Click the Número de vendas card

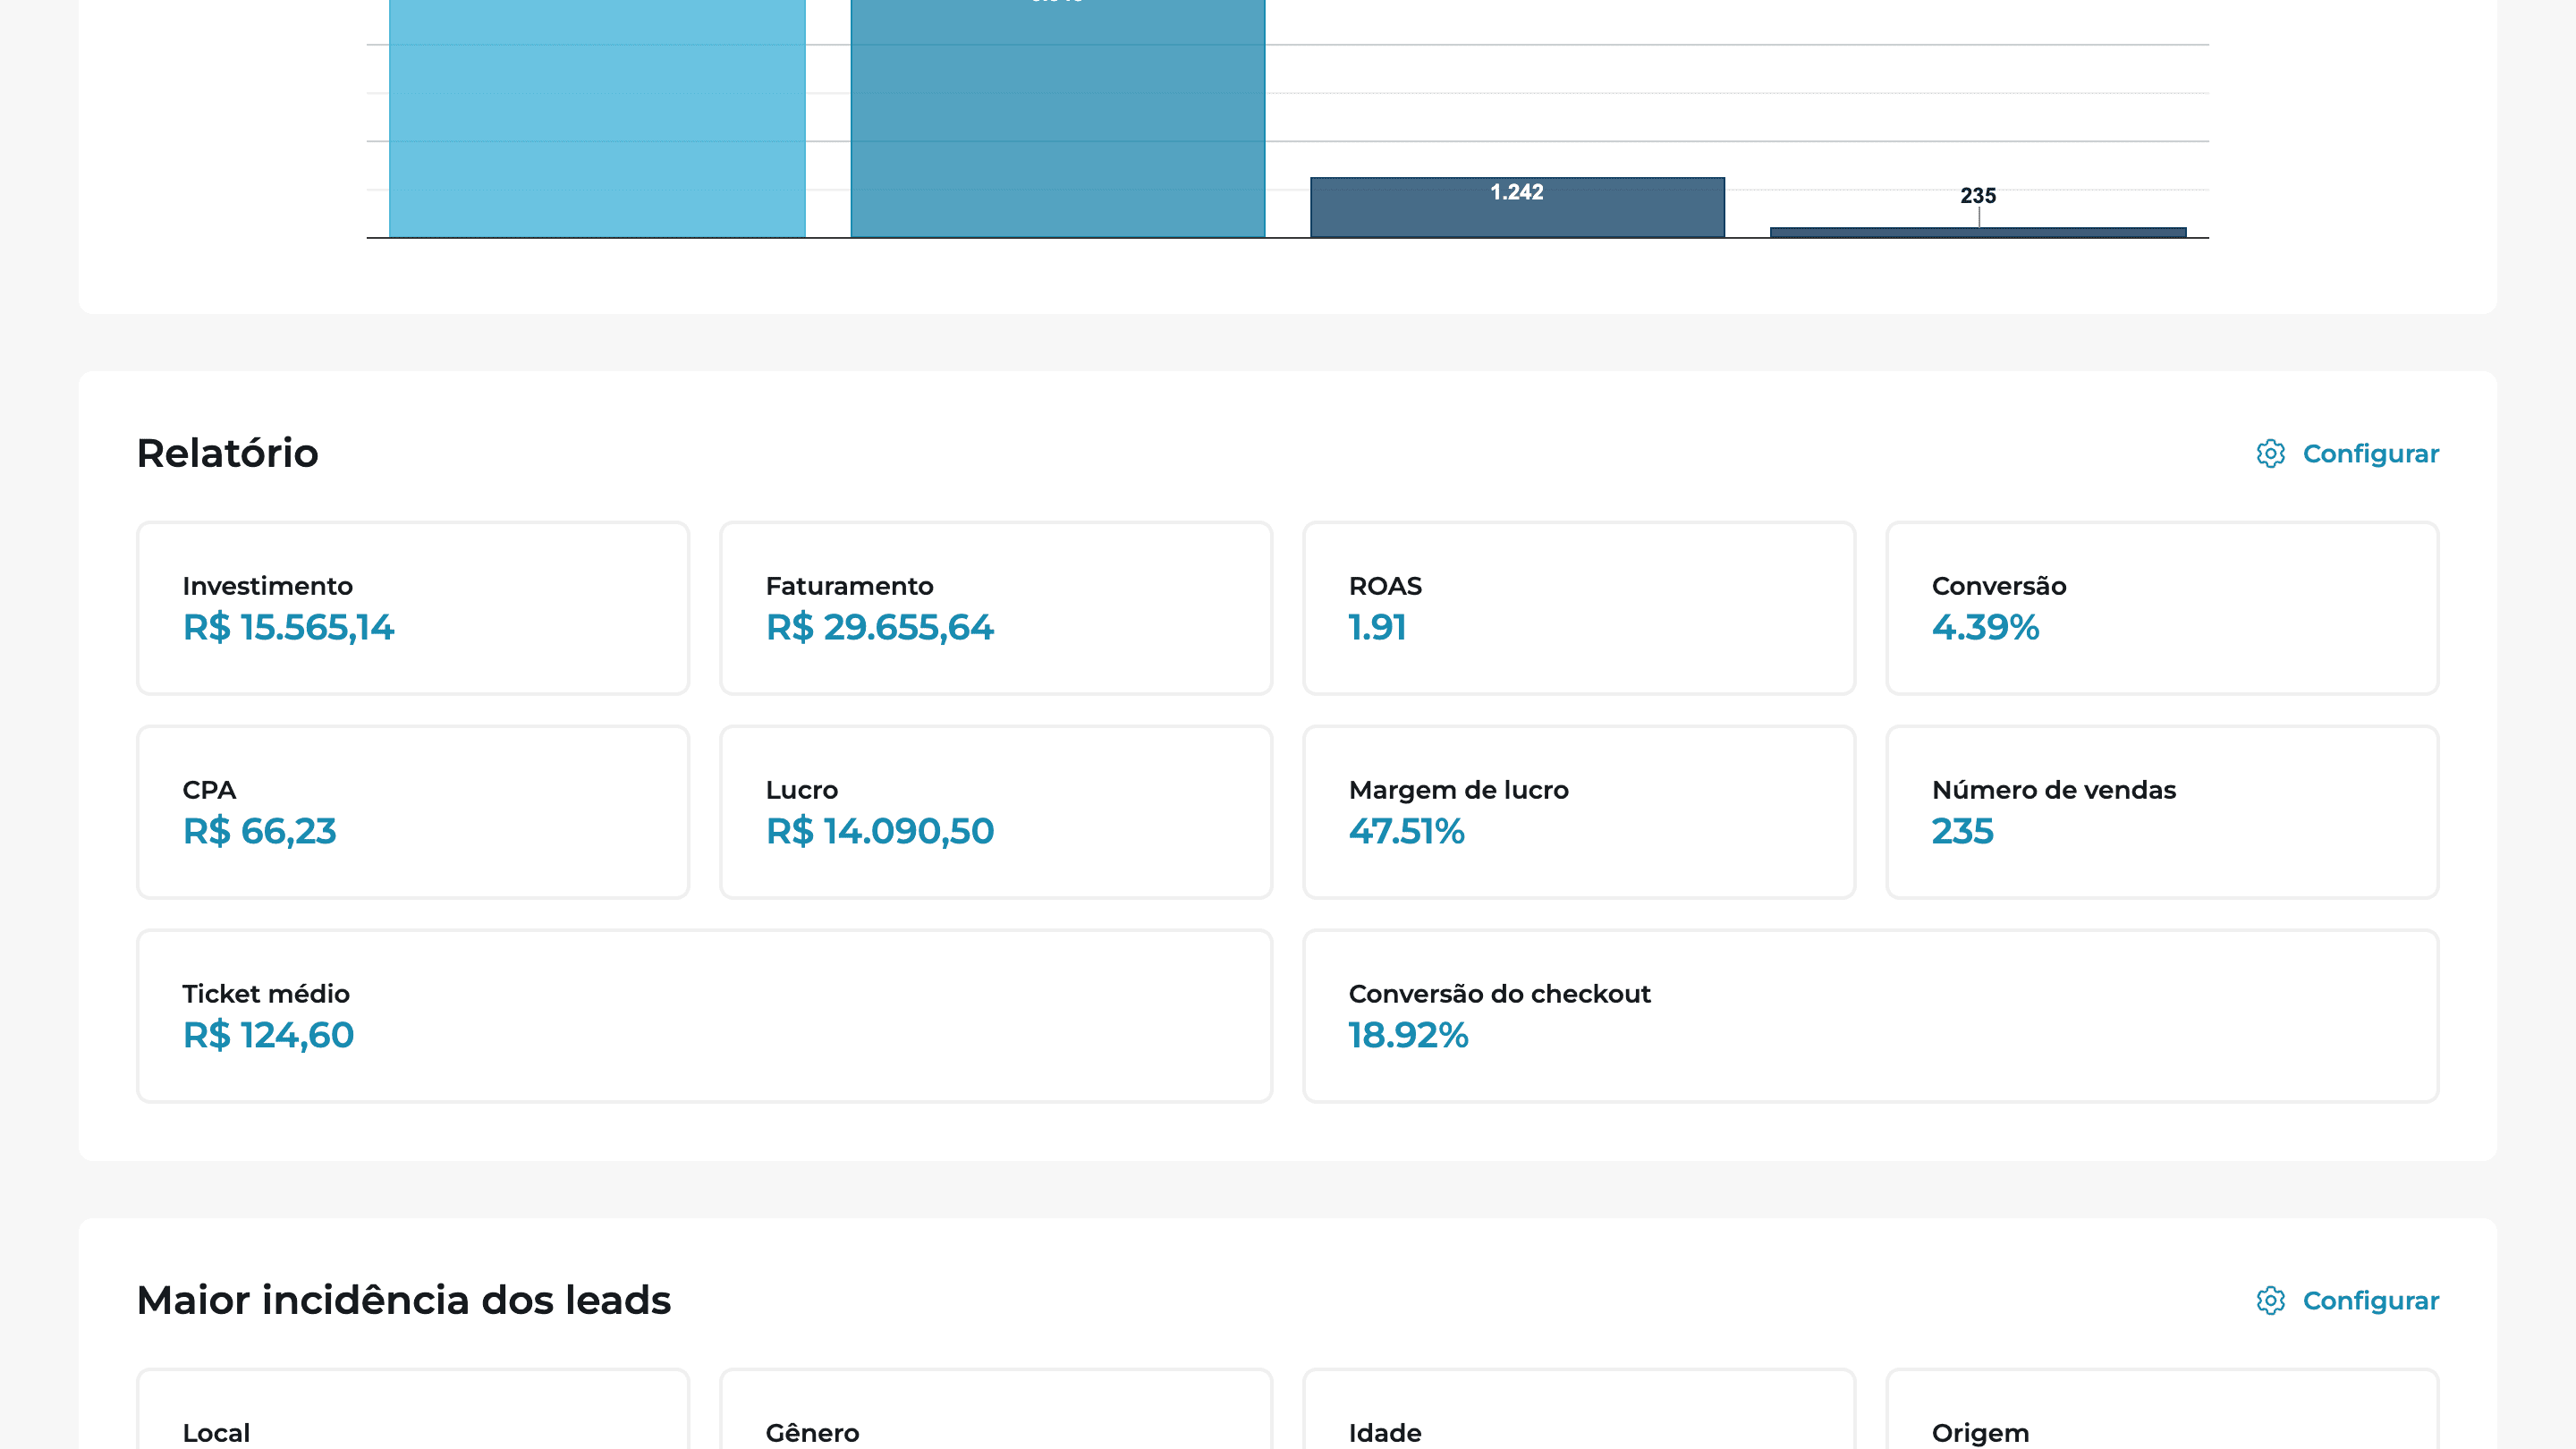tap(2161, 812)
